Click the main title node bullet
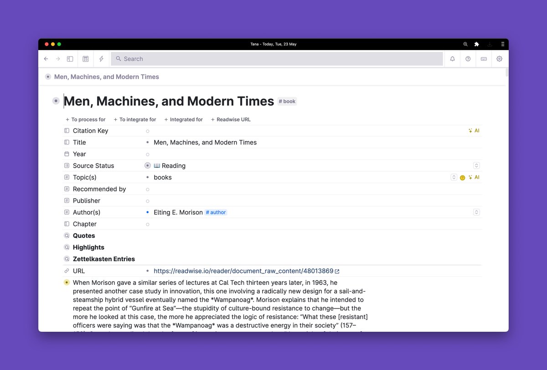Screen dimensions: 547x370 (x=56, y=101)
